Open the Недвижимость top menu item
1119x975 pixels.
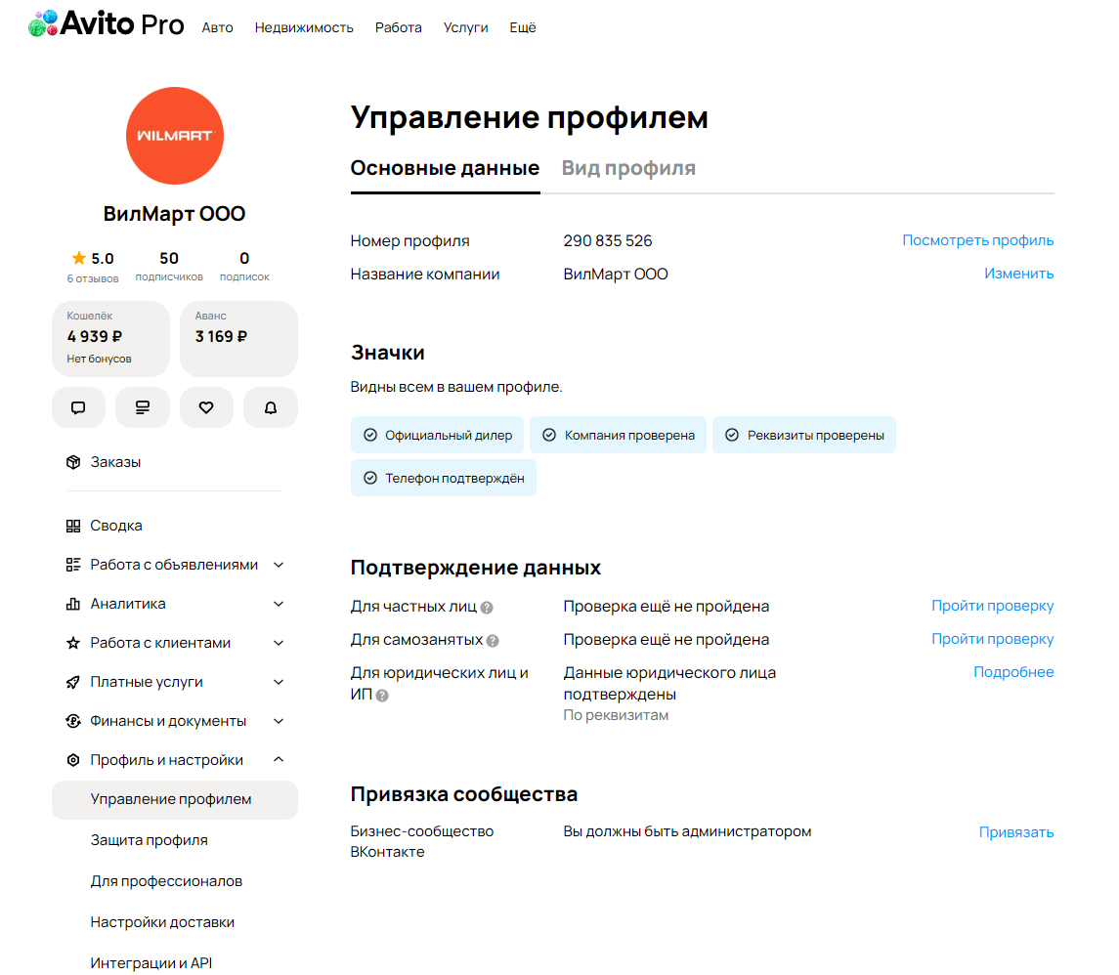pos(304,27)
